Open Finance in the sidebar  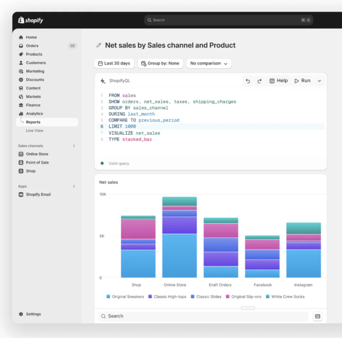[33, 105]
